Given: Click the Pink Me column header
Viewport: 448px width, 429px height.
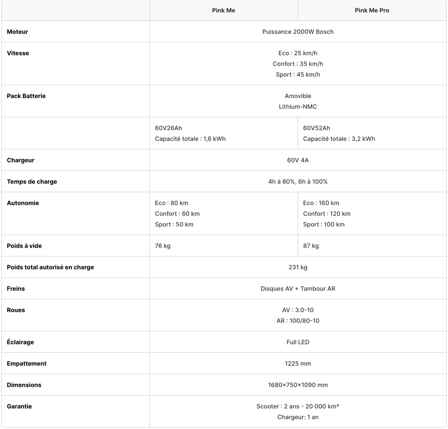Looking at the screenshot, I should (x=223, y=11).
